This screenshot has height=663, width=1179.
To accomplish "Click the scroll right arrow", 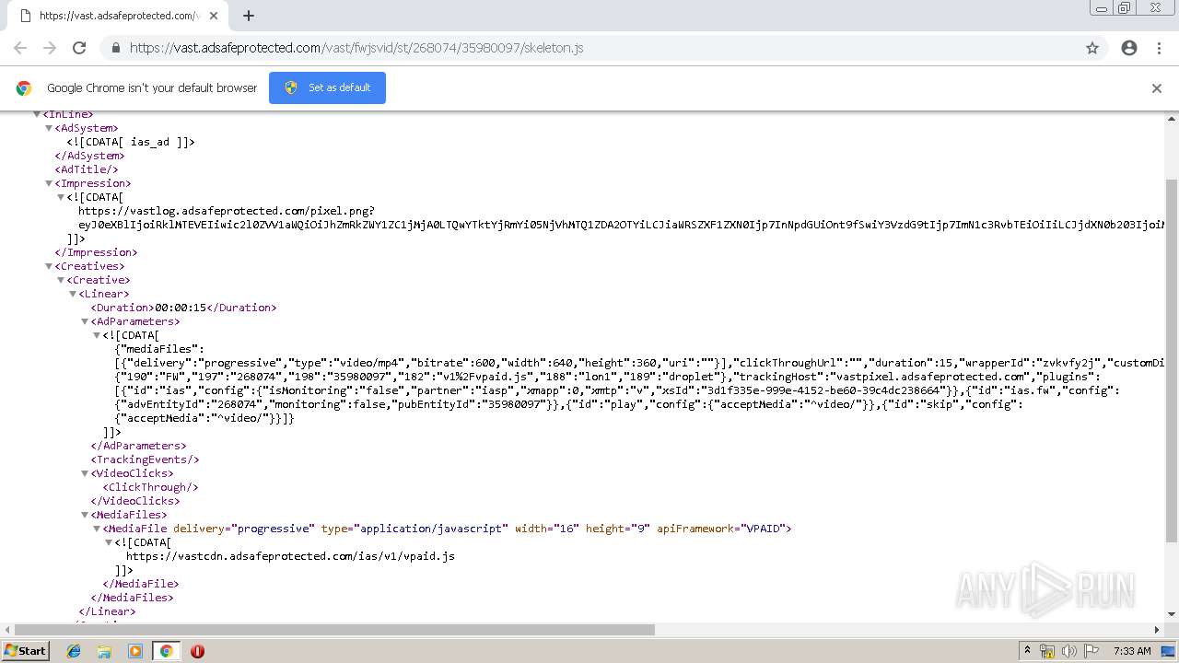I will 1158,630.
